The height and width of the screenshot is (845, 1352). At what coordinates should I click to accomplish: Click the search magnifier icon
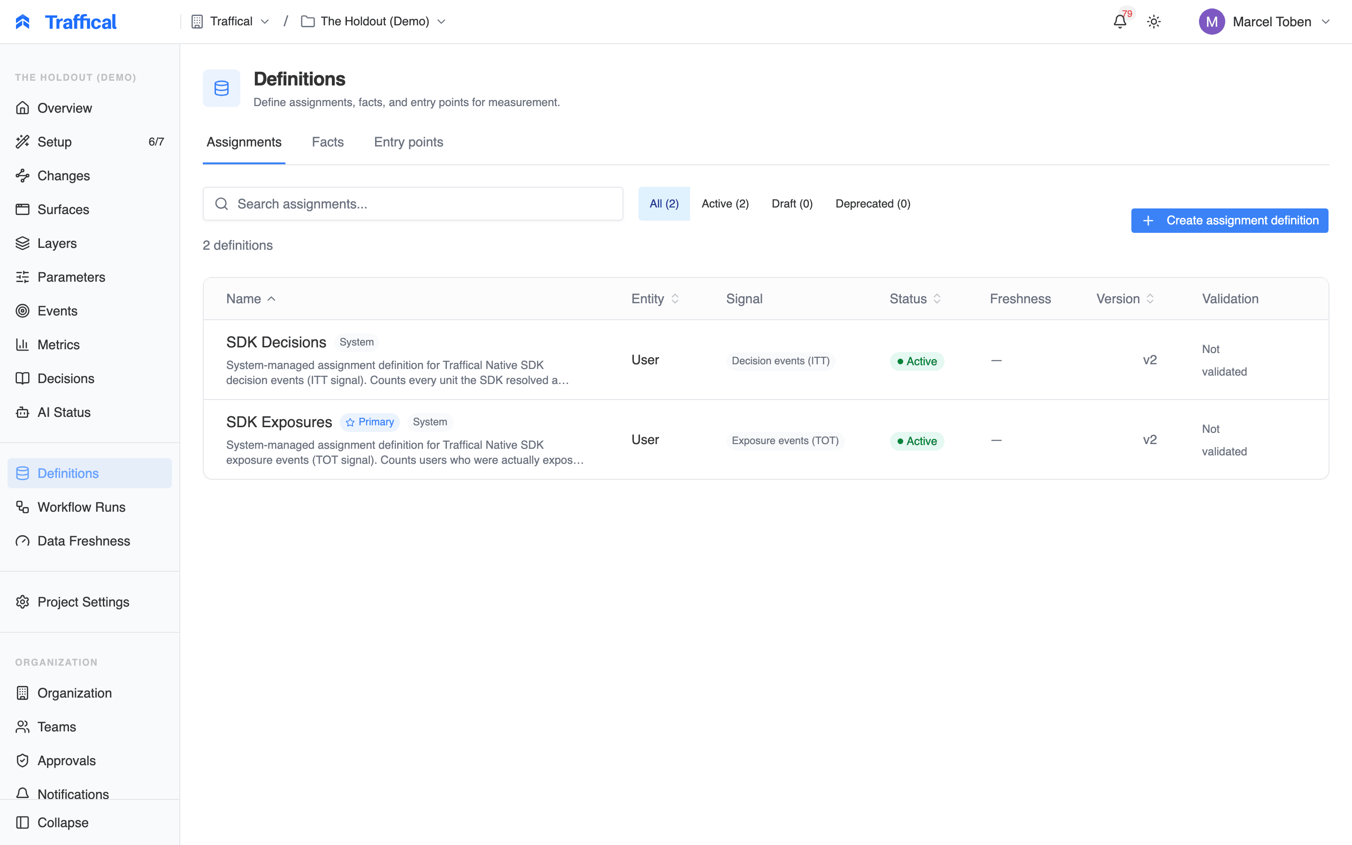pyautogui.click(x=221, y=204)
